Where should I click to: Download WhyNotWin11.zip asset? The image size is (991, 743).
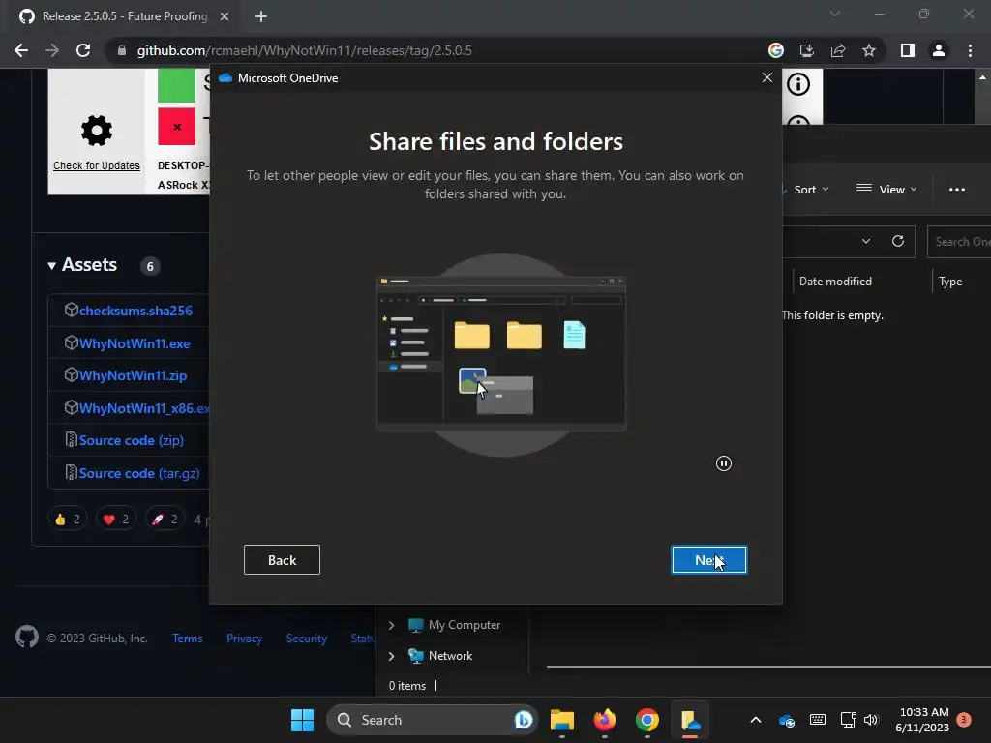133,375
